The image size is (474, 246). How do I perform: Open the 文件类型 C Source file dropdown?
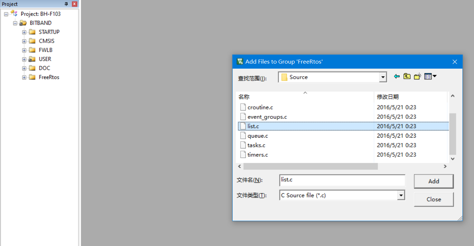[x=401, y=195]
